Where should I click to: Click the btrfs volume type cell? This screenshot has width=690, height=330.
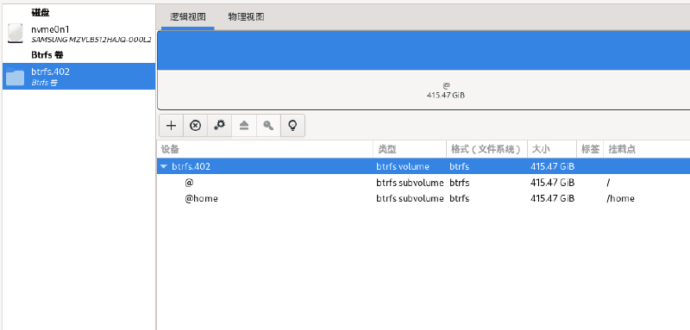tap(403, 166)
